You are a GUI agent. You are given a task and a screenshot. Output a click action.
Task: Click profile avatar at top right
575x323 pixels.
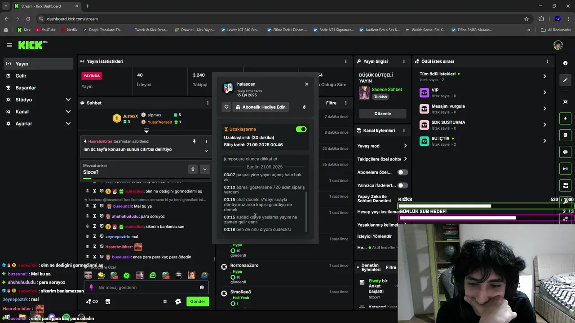[x=558, y=45]
